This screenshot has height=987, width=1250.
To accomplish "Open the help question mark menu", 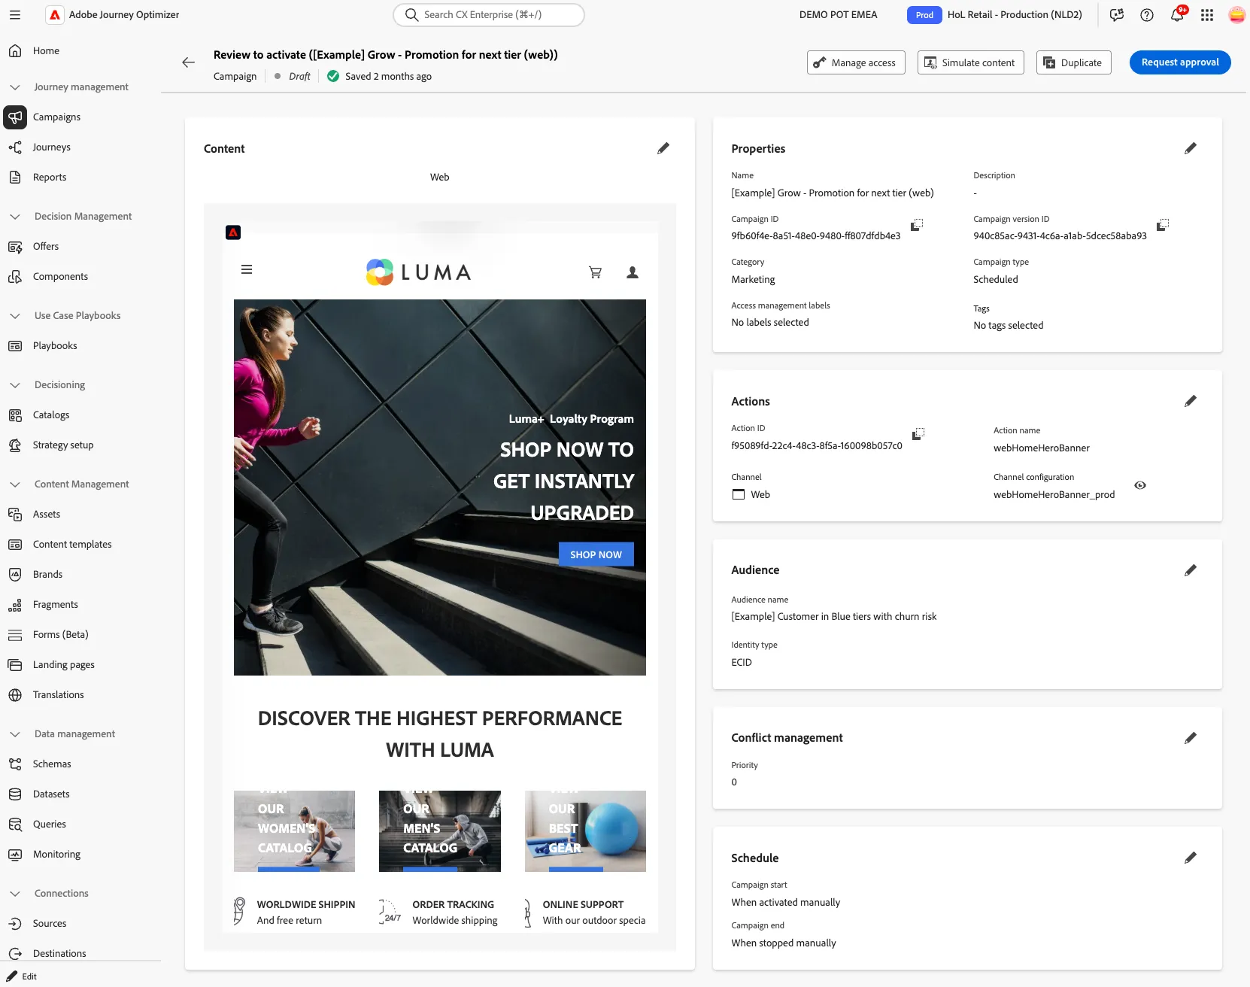I will point(1147,15).
